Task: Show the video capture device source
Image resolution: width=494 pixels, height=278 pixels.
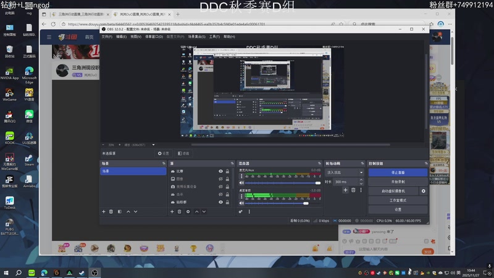Action: tap(220, 187)
